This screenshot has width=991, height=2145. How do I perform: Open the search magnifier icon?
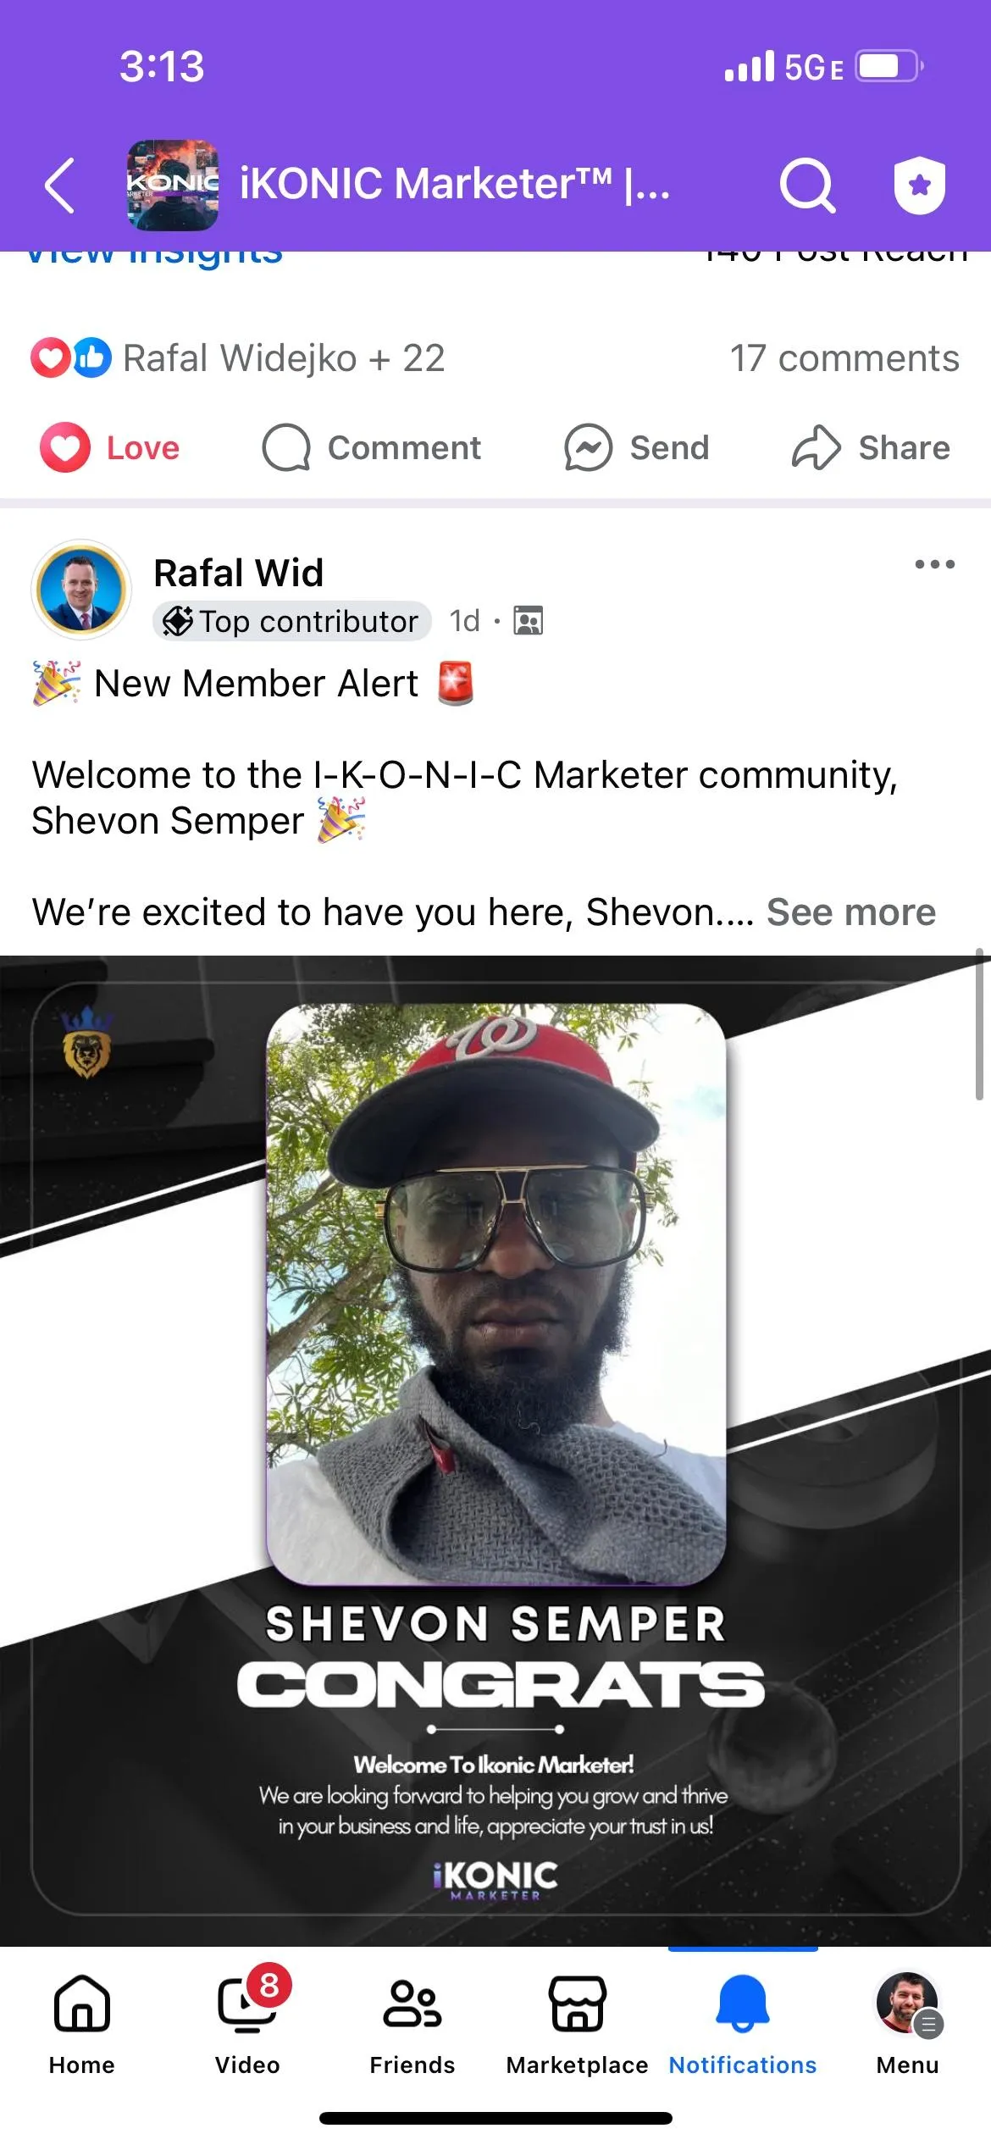pos(807,185)
